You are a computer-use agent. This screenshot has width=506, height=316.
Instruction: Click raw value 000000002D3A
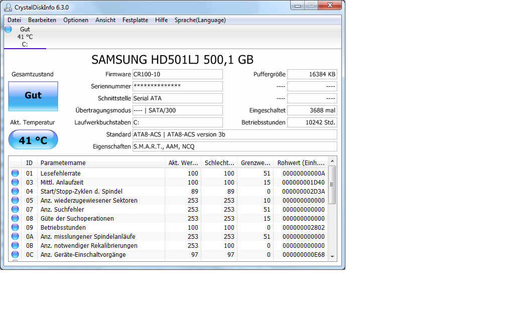304,191
